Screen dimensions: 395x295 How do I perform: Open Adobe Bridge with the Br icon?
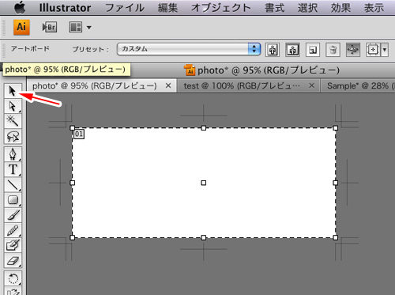(x=50, y=27)
